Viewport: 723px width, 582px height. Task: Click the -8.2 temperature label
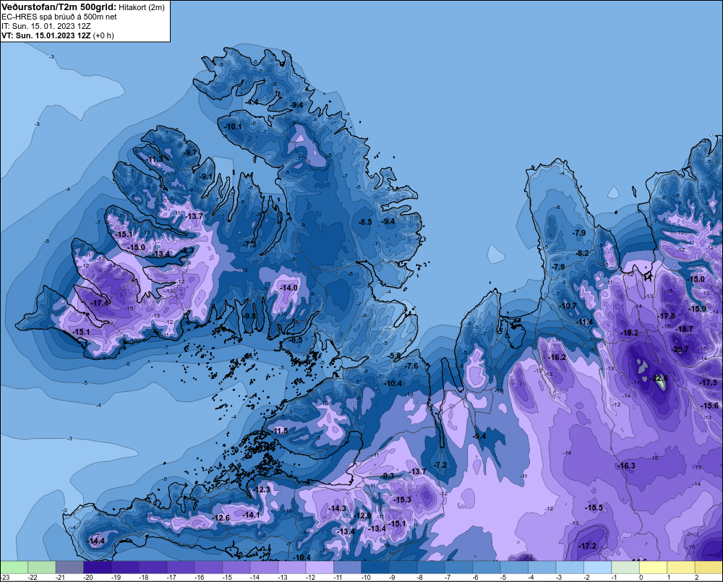pos(582,253)
